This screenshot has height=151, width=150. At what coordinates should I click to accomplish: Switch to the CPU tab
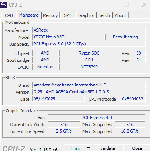click(9, 15)
